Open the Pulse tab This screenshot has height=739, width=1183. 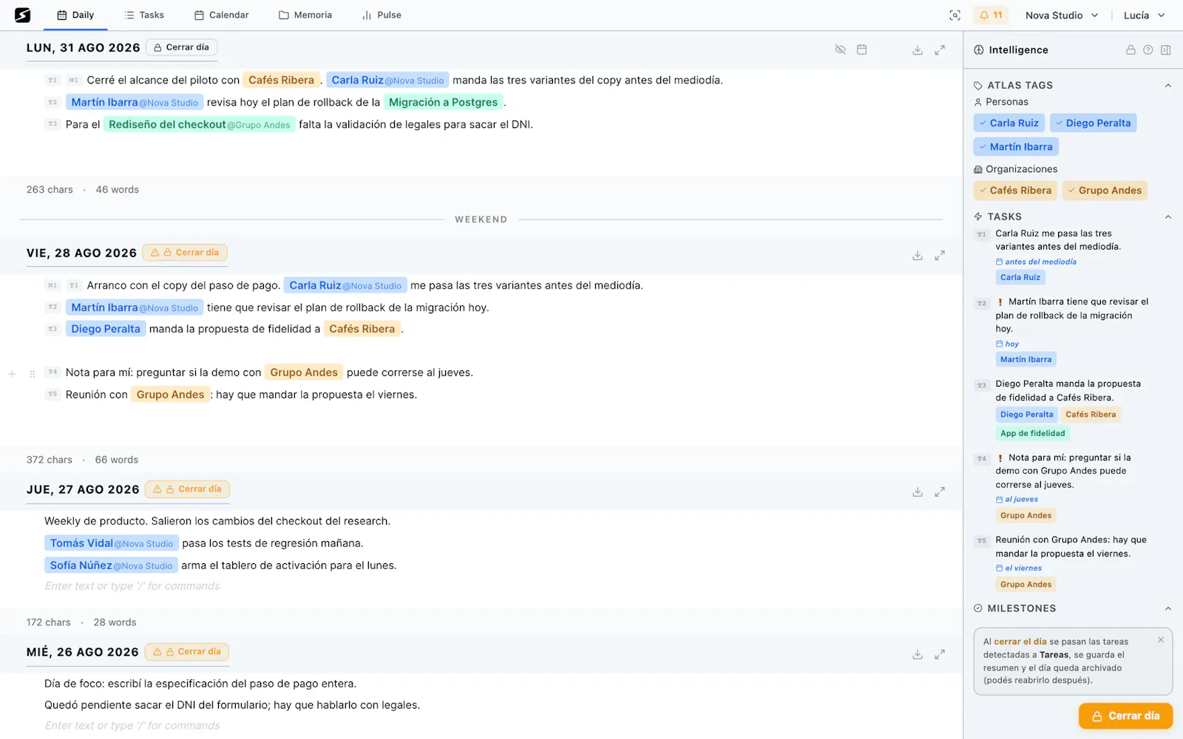[x=382, y=16]
